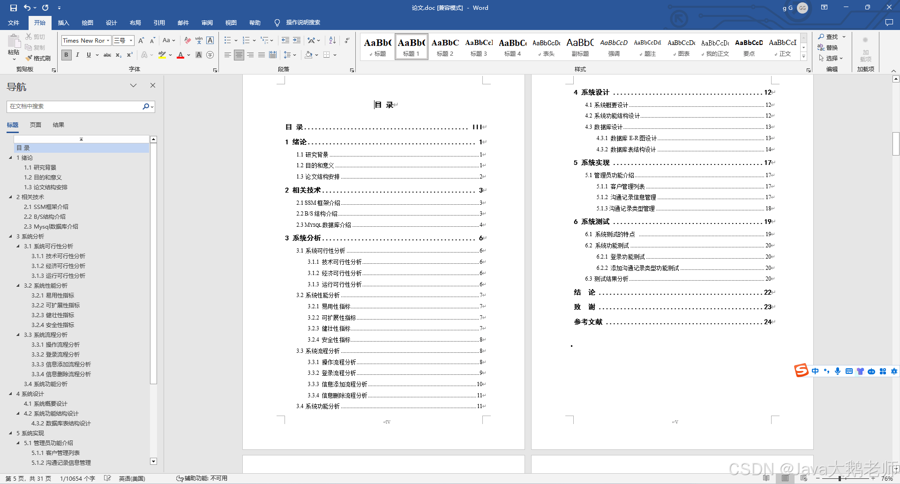
Task: Apply the 副标题 style from the gallery
Action: (x=580, y=47)
